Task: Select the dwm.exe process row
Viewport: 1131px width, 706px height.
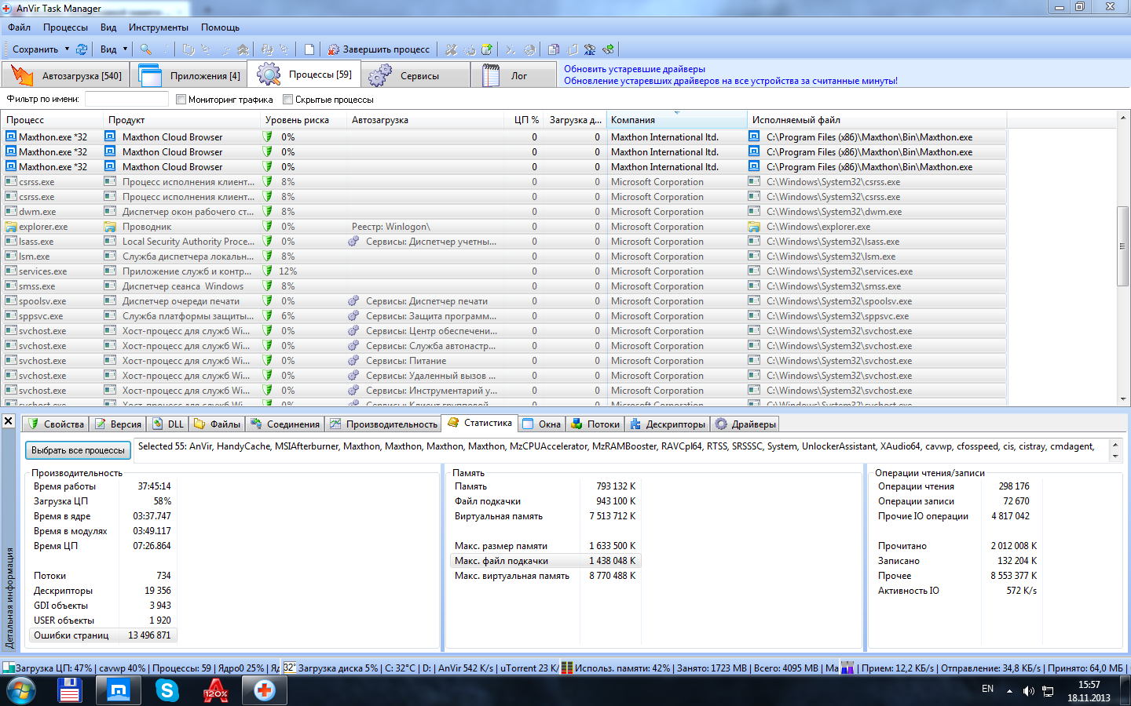Action: pos(504,212)
